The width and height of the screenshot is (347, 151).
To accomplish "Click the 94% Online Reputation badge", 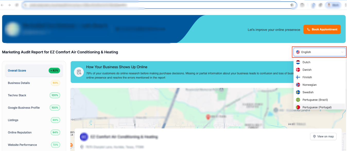I will click(x=55, y=133).
